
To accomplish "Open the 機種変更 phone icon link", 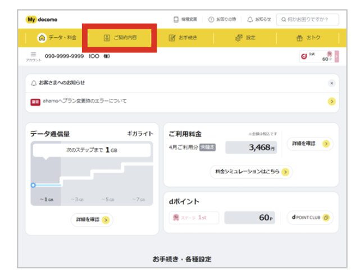I will [185, 19].
